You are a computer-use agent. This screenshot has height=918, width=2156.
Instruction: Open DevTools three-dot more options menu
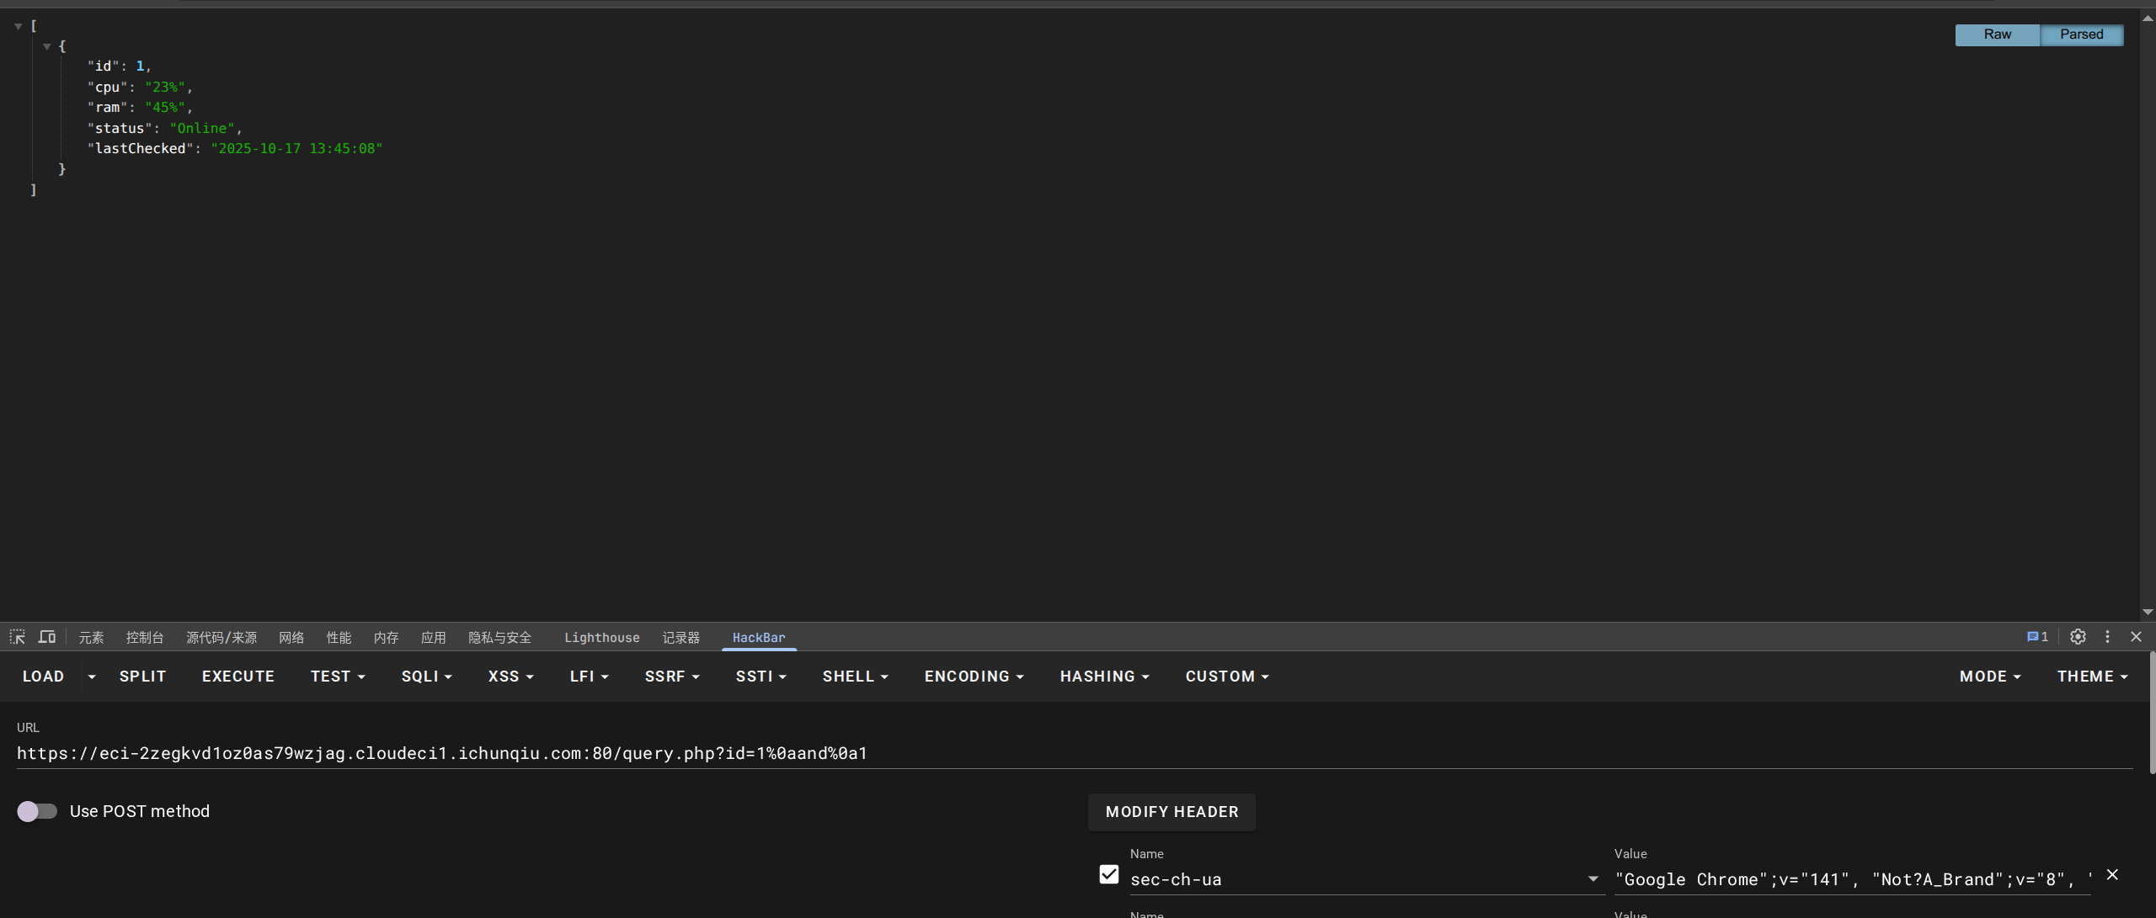(2107, 637)
